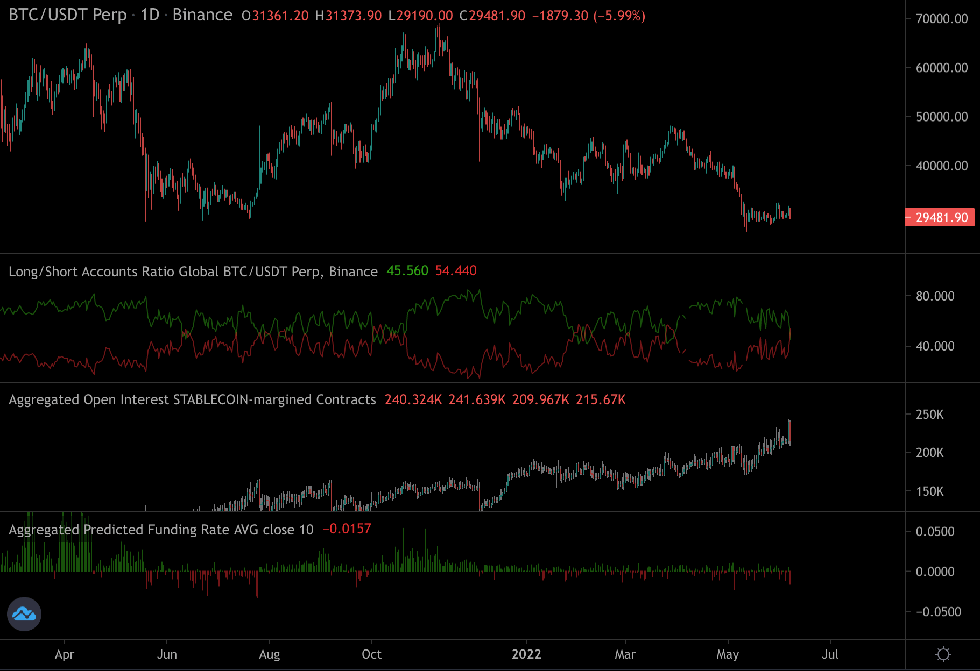Click the red current price label 29481.90
Viewport: 980px width, 671px height.
(x=941, y=217)
